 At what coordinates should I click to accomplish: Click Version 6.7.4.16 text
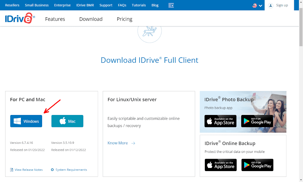click(22, 143)
